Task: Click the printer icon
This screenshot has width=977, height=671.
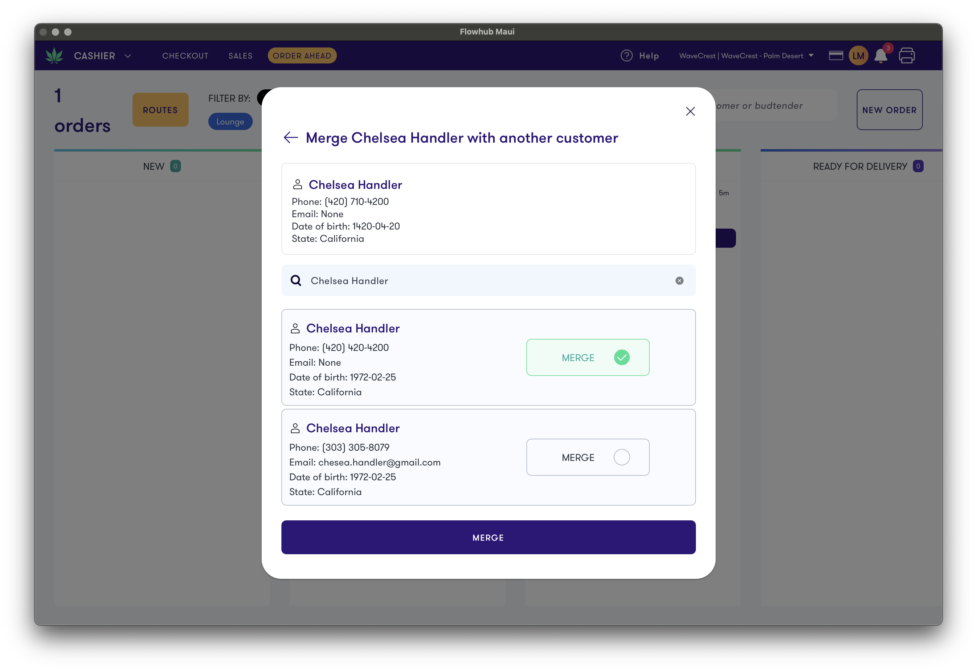Action: click(907, 55)
